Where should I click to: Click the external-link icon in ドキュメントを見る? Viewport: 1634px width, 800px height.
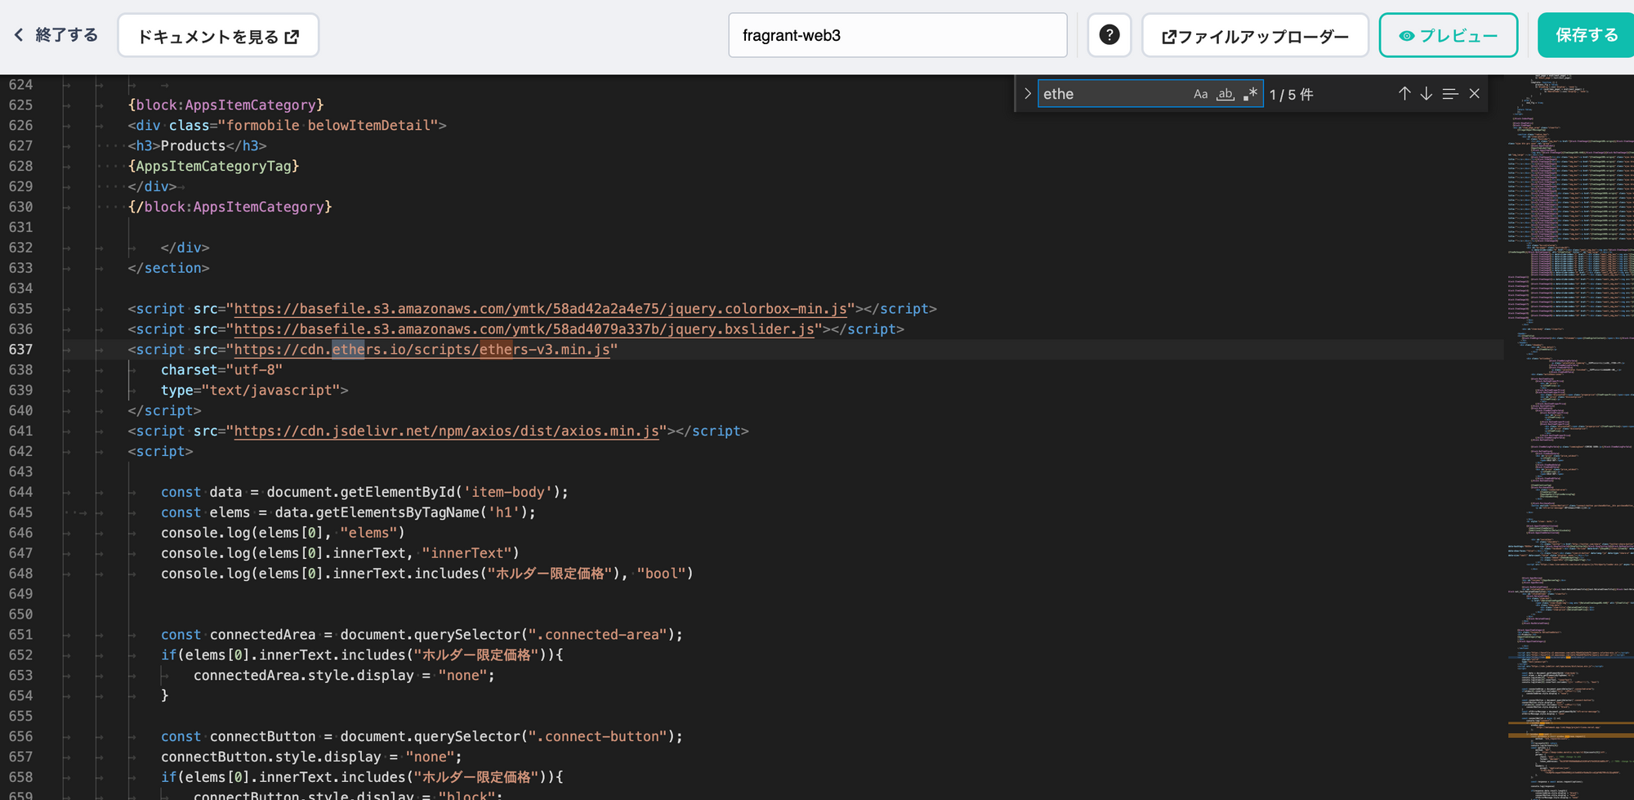coord(292,37)
